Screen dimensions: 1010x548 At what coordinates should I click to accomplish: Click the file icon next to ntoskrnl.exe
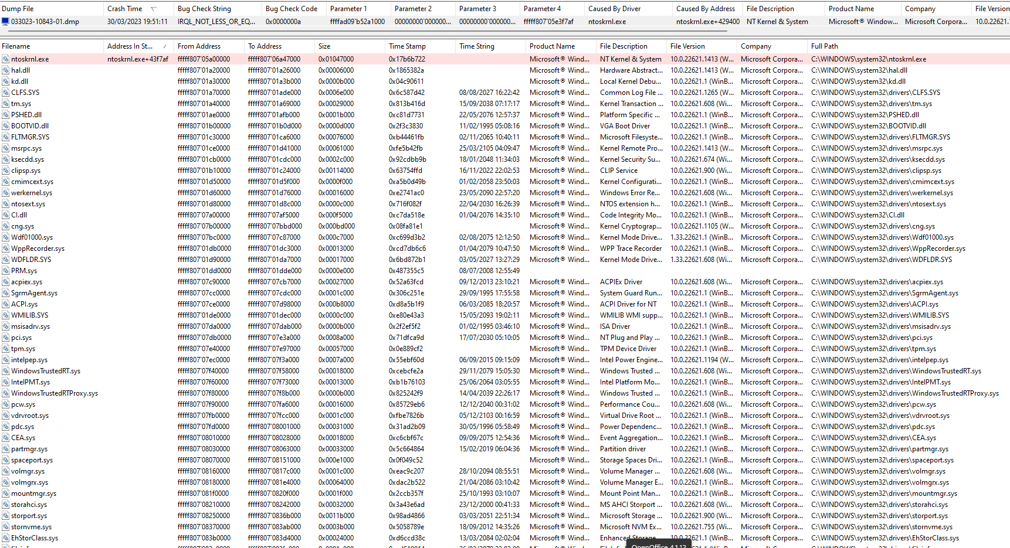point(5,59)
